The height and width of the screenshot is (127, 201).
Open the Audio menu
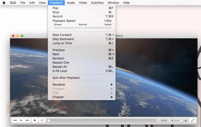pos(71,3)
